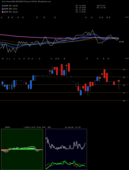Open the green MACD histogram panel
The image size is (129, 170).
(x=22, y=149)
